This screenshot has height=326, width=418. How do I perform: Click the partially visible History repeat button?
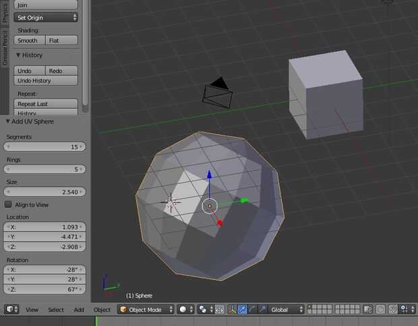point(46,112)
